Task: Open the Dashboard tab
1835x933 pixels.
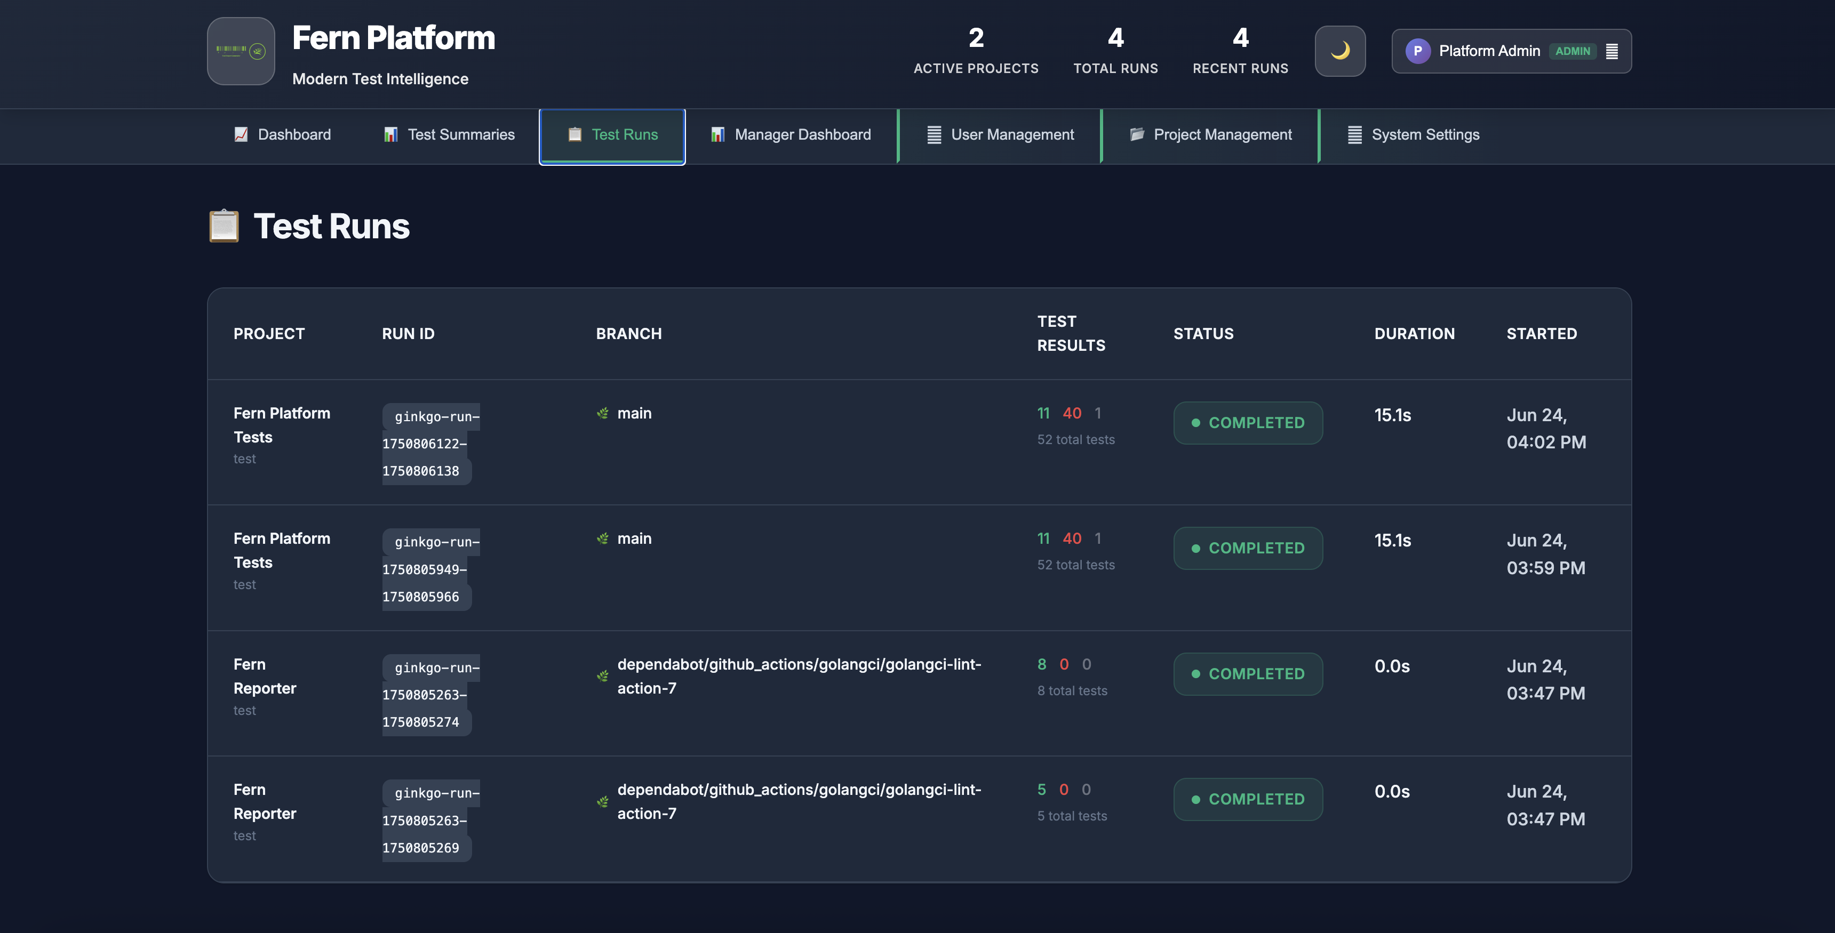Action: [x=282, y=134]
